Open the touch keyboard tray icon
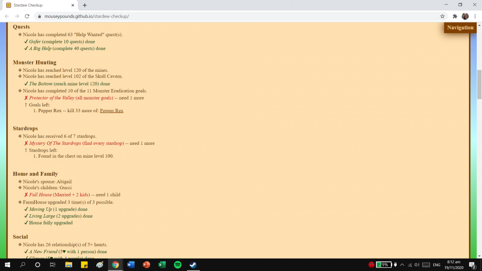This screenshot has height=271, width=482. 426,265
